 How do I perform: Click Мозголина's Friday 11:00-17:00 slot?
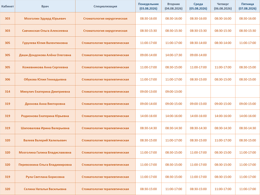pyautogui.click(x=247, y=152)
